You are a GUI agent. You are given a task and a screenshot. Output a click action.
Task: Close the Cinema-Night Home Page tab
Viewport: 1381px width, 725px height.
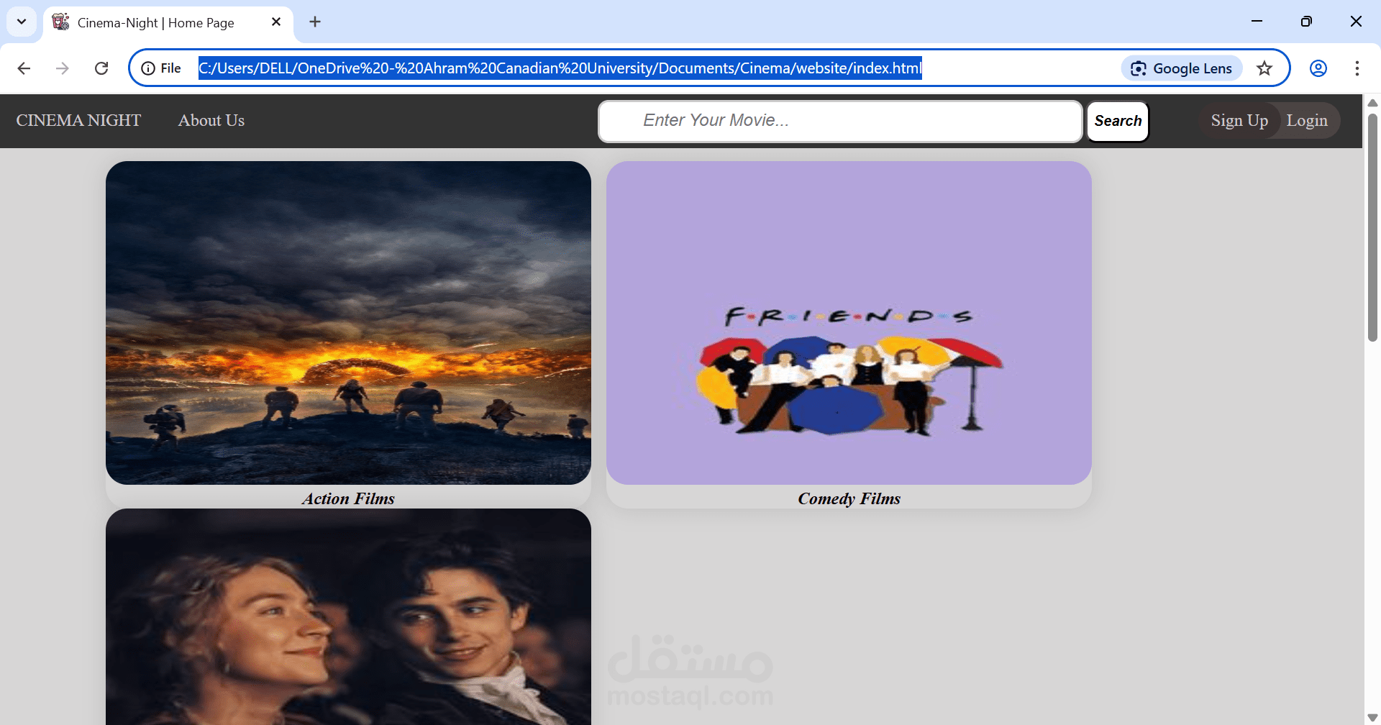[x=276, y=22]
